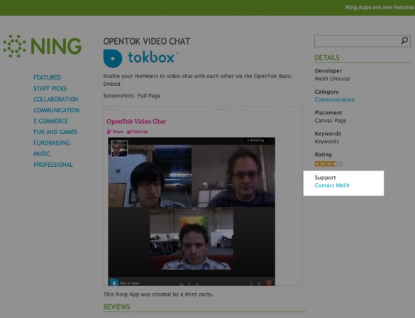Click the search magnifier icon

(x=404, y=40)
